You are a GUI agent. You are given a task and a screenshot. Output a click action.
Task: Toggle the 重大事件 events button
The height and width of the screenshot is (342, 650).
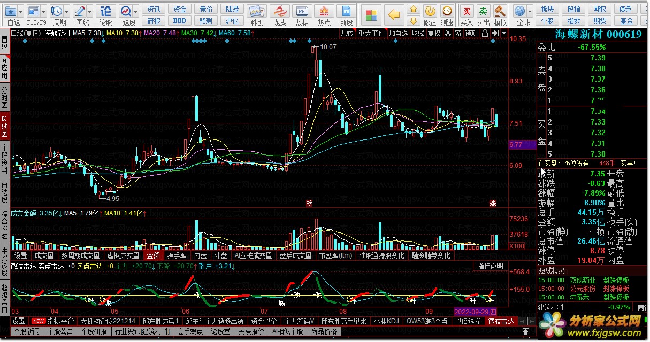371,33
